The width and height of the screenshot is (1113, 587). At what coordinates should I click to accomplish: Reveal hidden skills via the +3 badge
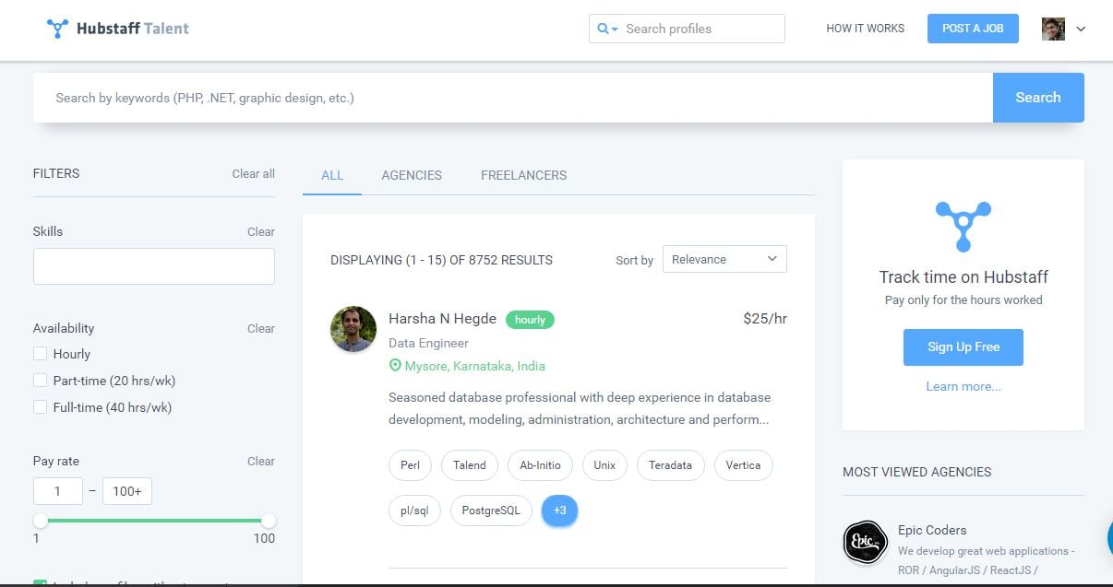pyautogui.click(x=559, y=510)
